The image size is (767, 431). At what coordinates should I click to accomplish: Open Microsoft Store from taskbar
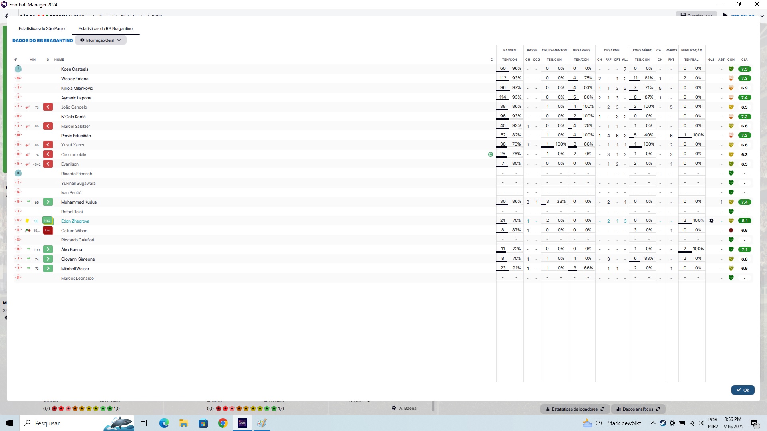(203, 423)
